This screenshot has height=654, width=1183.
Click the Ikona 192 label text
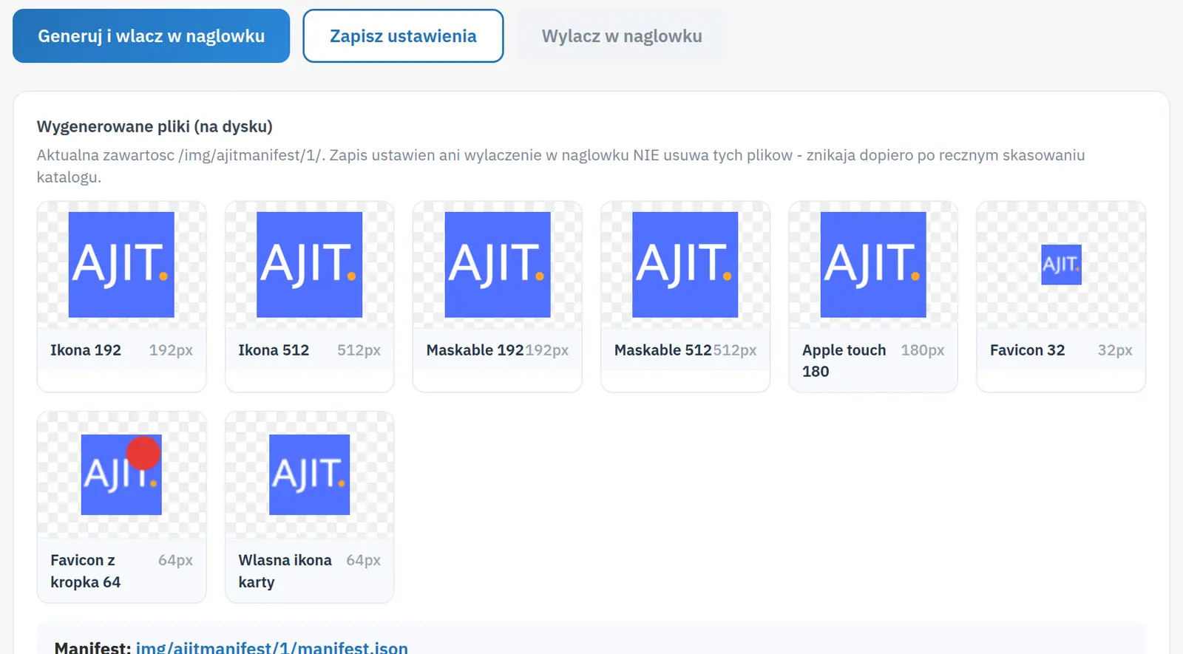pos(86,350)
